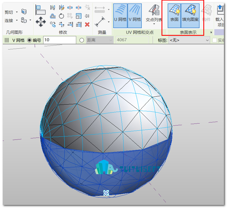Click the UV 网格和交点 panel title

point(140,32)
